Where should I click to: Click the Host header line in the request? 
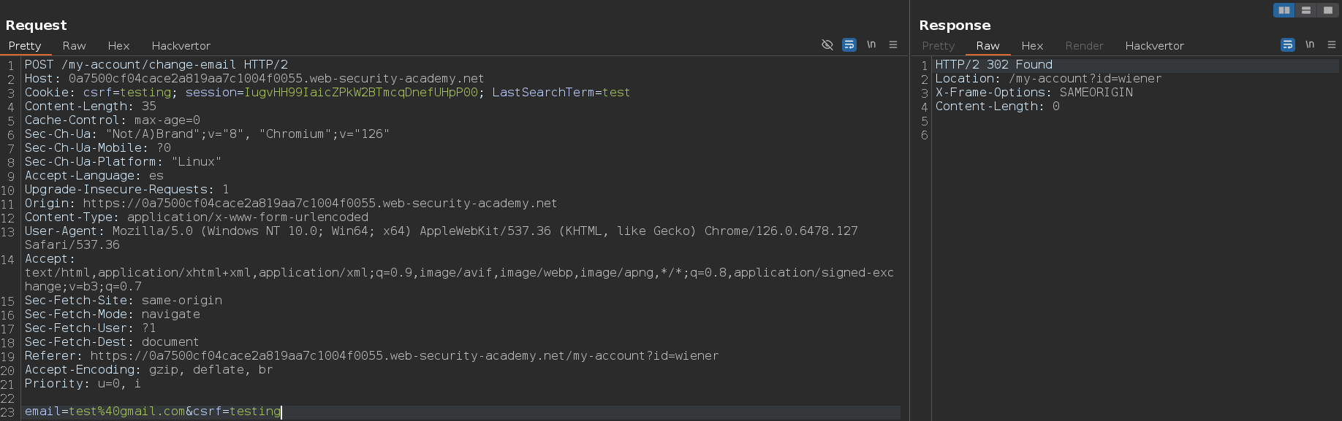click(x=254, y=79)
